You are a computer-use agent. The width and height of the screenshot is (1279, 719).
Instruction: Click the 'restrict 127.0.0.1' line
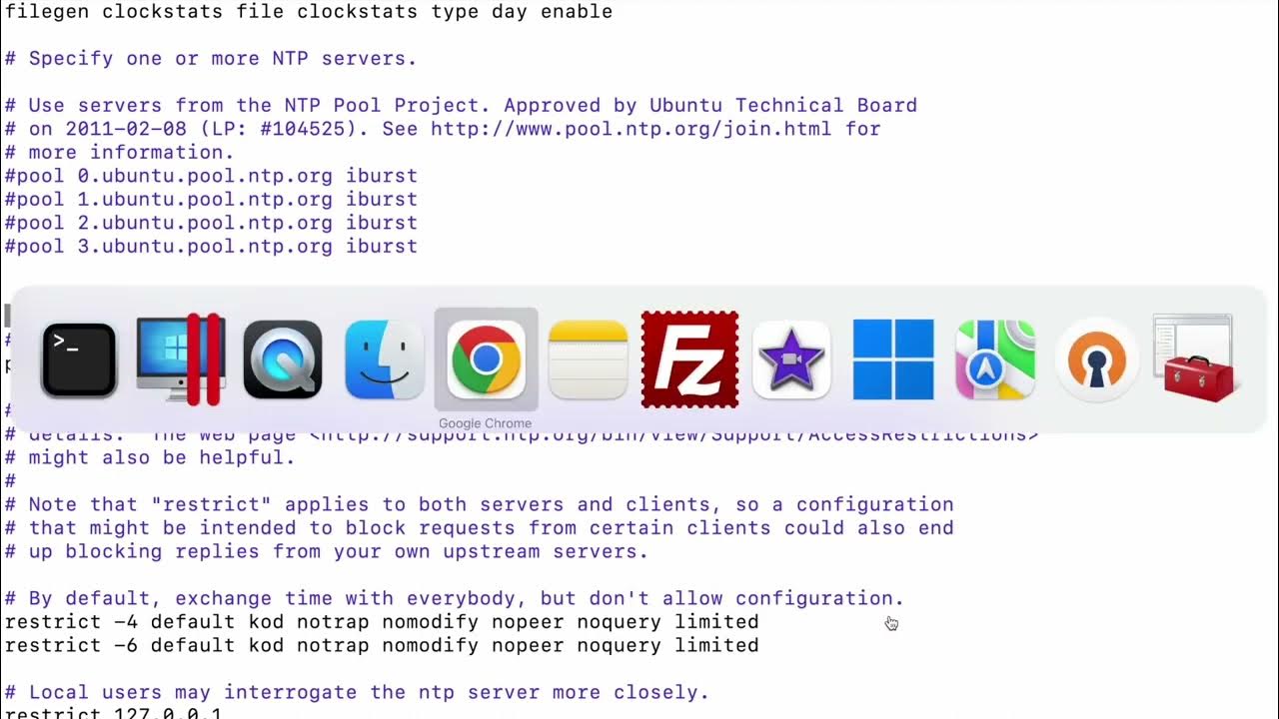(x=113, y=713)
